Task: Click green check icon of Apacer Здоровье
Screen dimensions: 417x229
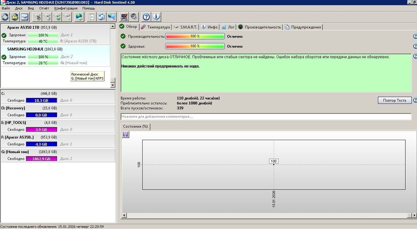Action: click(4, 35)
